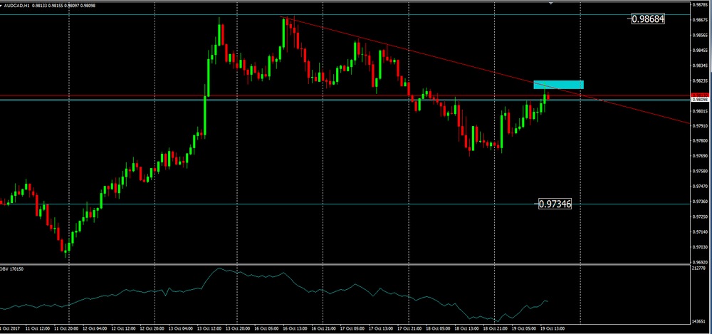Click the 18 Oct 13:00 time label
The width and height of the screenshot is (712, 334).
pos(466,328)
